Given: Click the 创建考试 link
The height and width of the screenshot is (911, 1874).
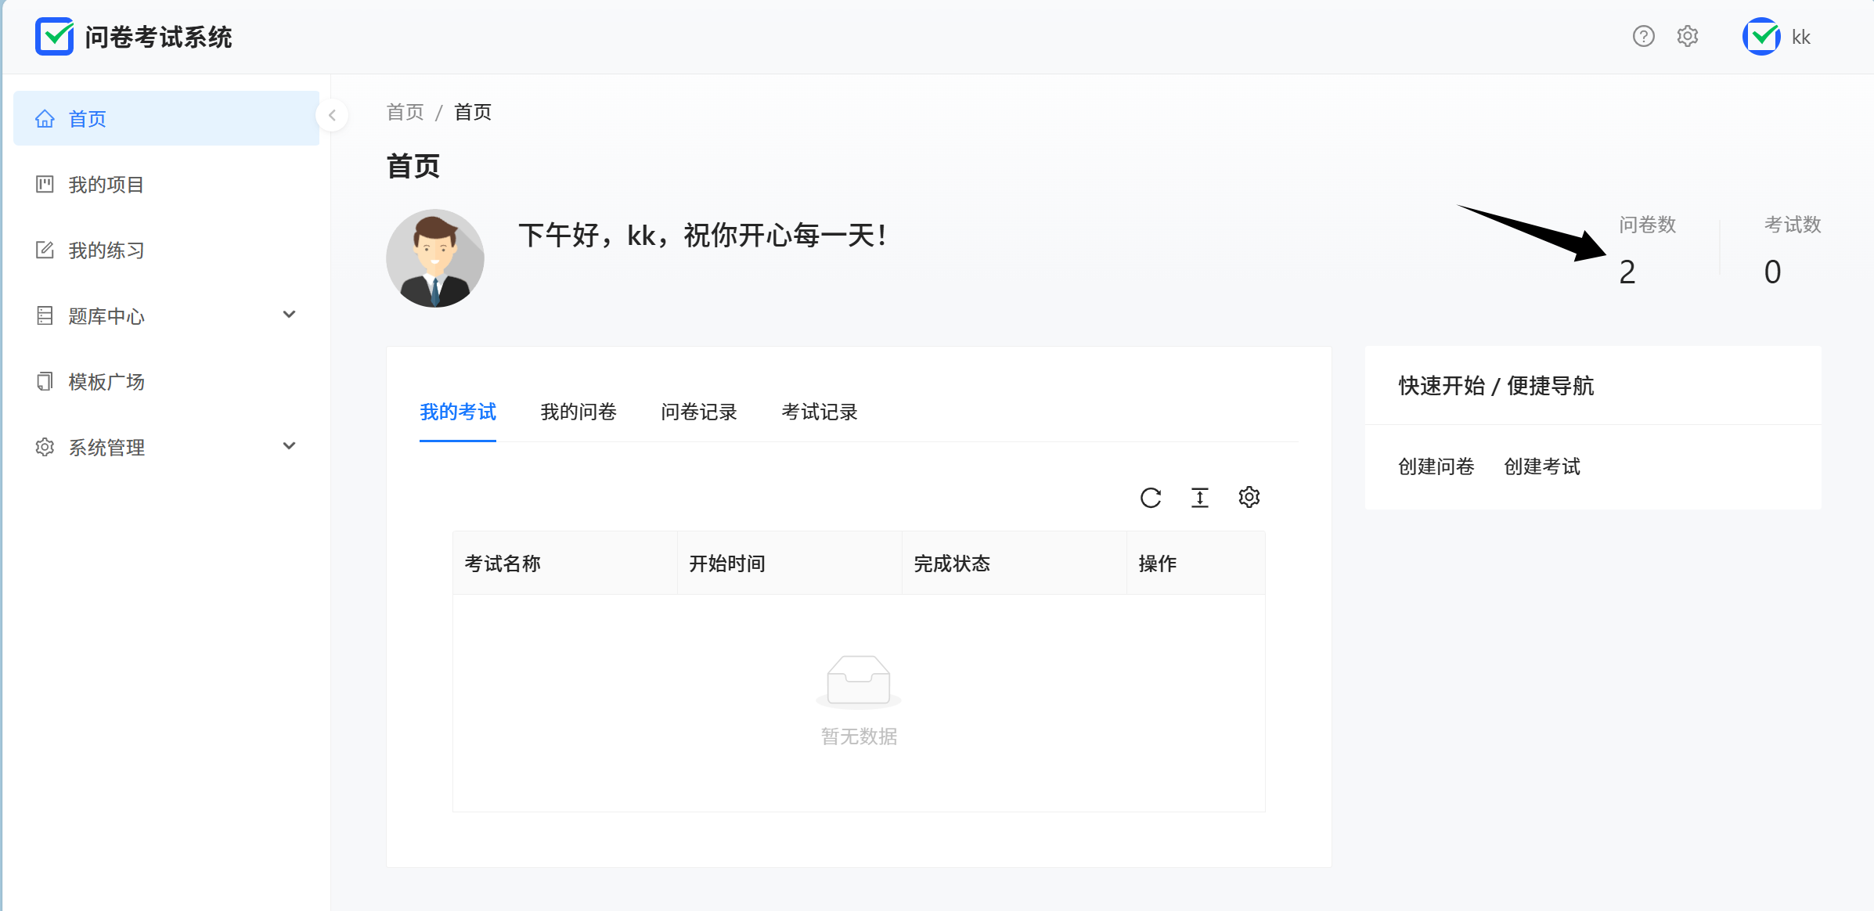Looking at the screenshot, I should 1541,466.
